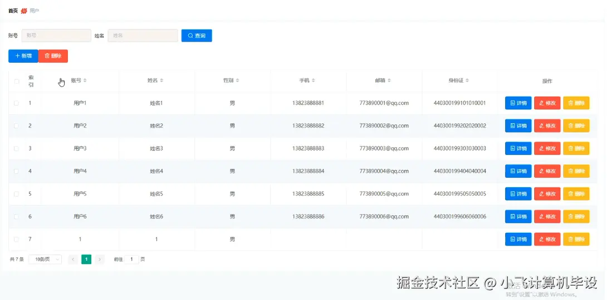
Task: Open the 10条/页 page size dropdown
Action: [x=45, y=259]
